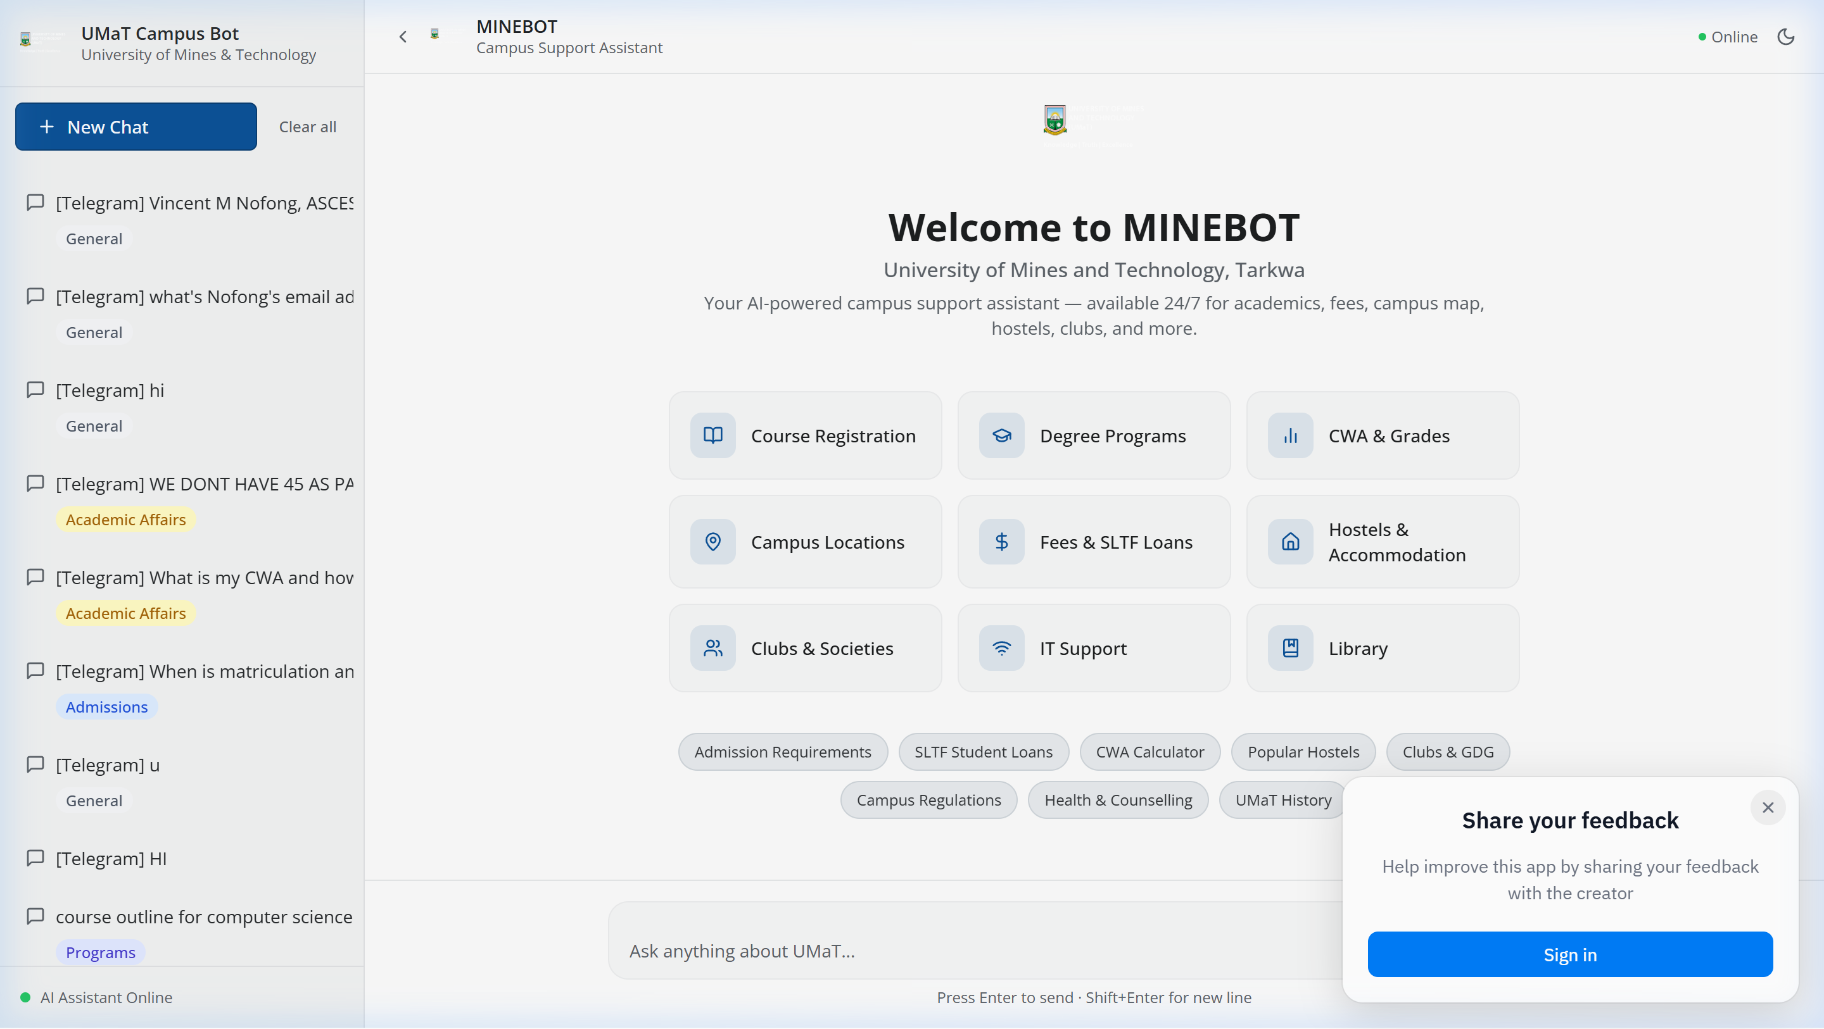Click the Clubs & Societies people icon
This screenshot has width=1824, height=1029.
713,647
